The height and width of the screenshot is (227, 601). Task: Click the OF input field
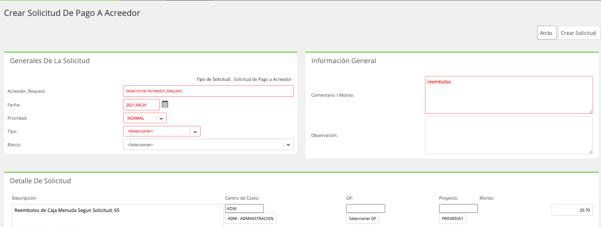(366, 208)
